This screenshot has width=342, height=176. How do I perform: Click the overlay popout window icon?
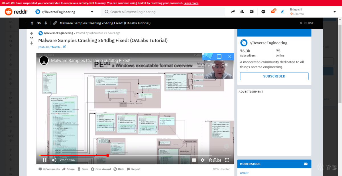(219, 56)
